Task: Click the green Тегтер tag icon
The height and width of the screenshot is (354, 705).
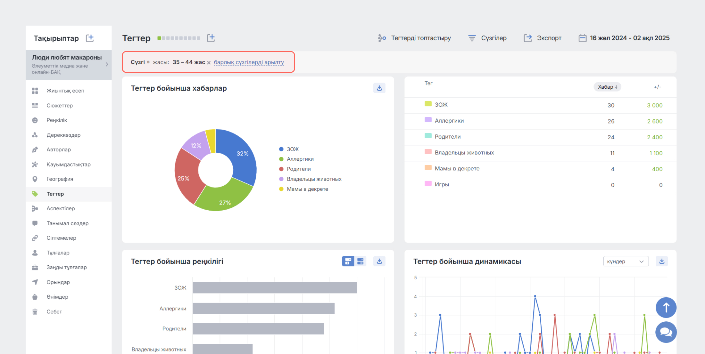Action: click(35, 194)
